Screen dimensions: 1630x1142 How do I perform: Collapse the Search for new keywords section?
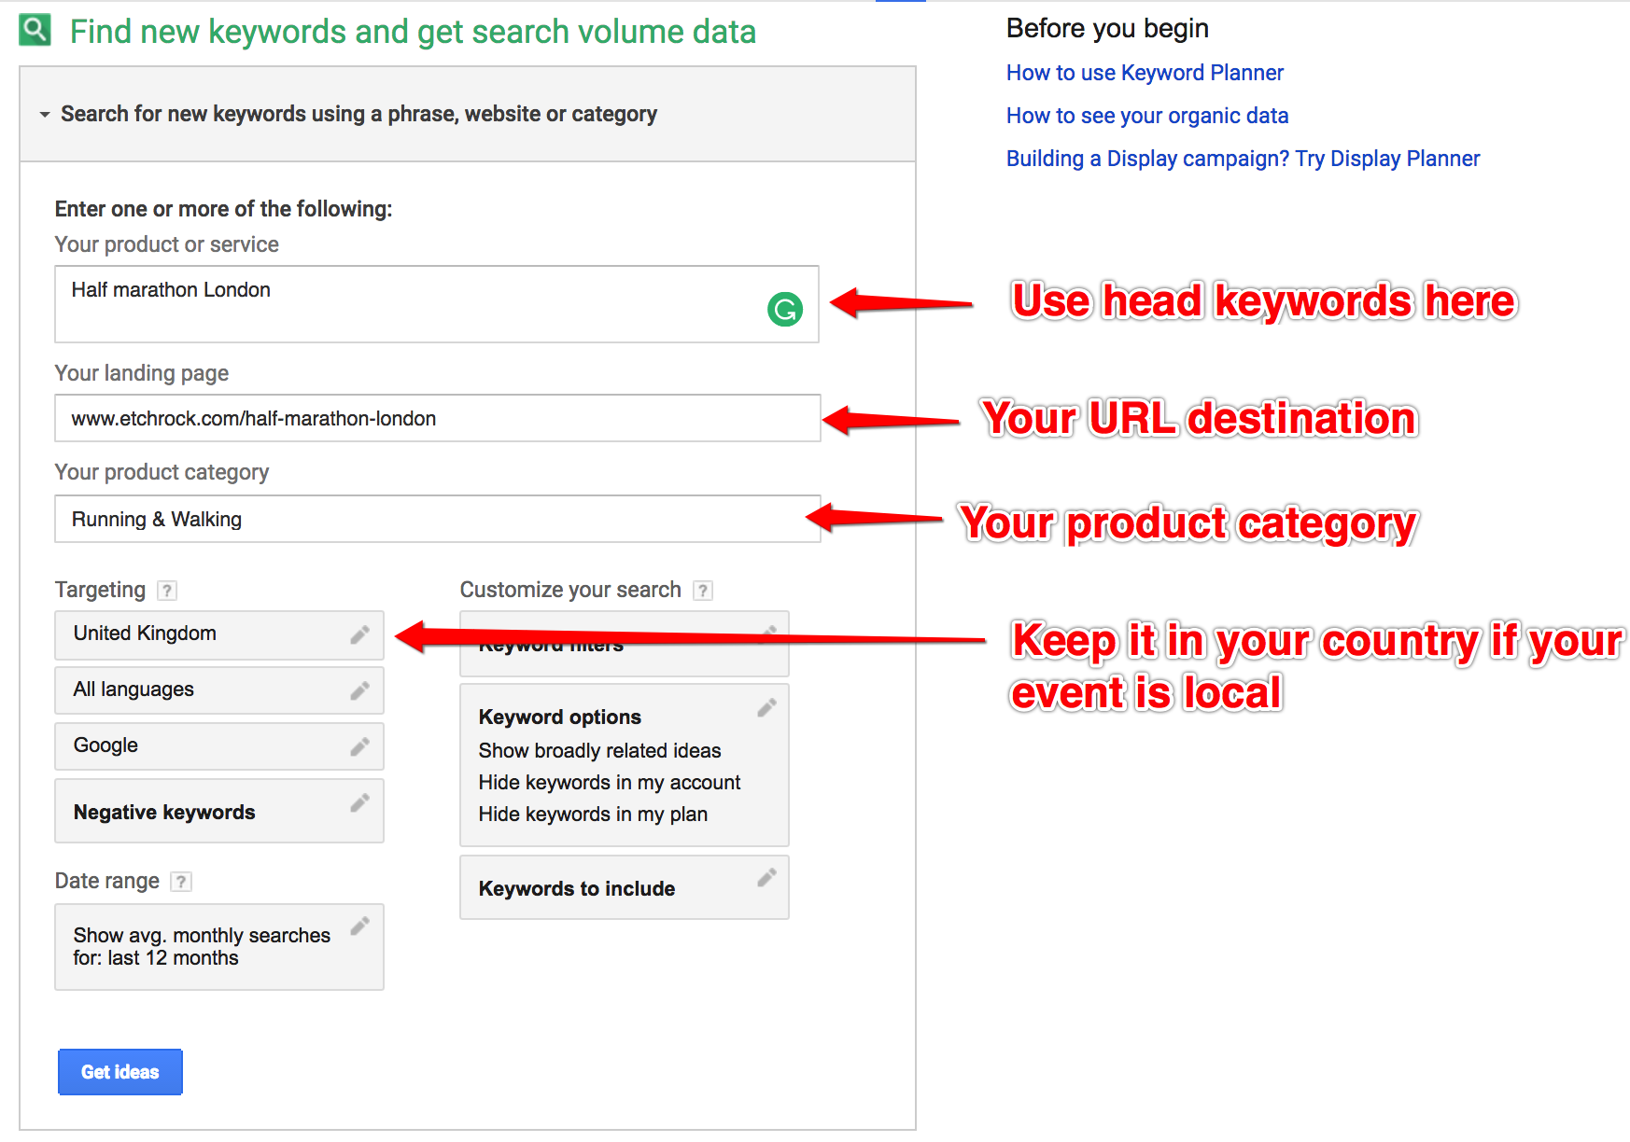(45, 115)
